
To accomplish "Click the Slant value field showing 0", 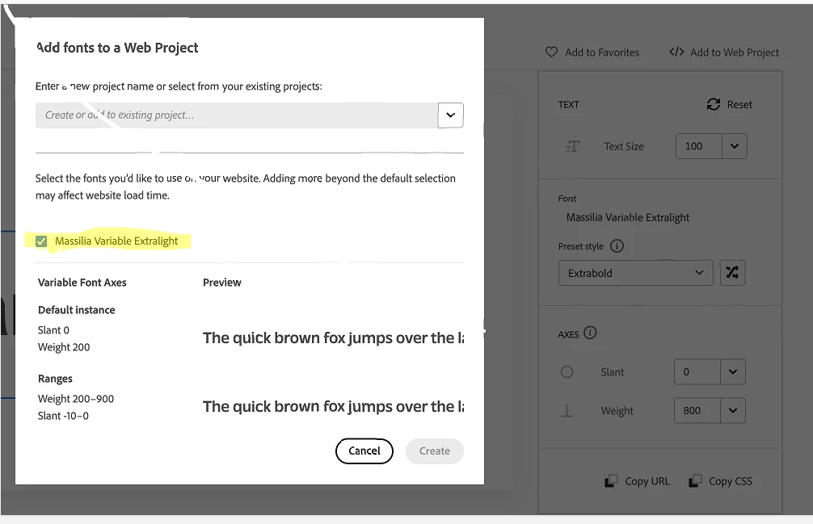I will pos(697,371).
